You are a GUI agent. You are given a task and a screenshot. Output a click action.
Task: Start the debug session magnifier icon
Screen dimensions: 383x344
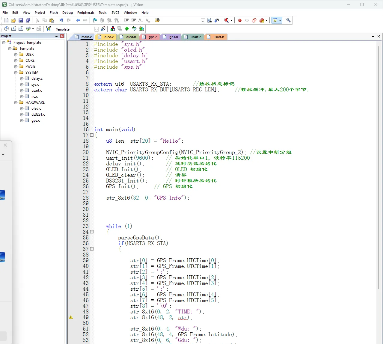[226, 20]
